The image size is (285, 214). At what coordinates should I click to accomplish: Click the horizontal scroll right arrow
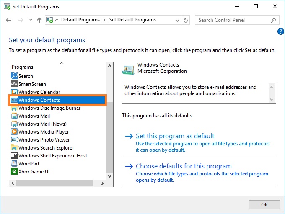pos(103,183)
